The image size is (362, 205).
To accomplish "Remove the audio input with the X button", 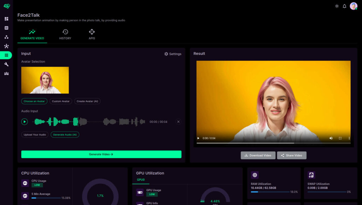I will click(x=178, y=122).
